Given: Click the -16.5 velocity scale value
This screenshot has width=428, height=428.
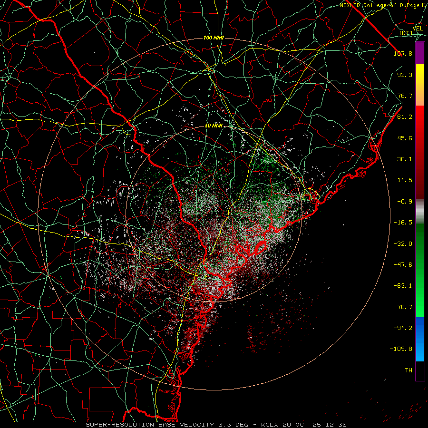Looking at the screenshot, I should click(x=403, y=223).
